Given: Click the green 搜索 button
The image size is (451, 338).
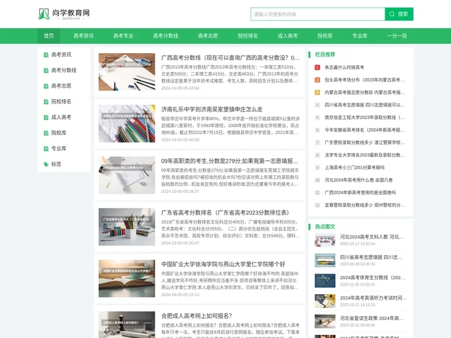Looking at the screenshot, I should click(399, 14).
